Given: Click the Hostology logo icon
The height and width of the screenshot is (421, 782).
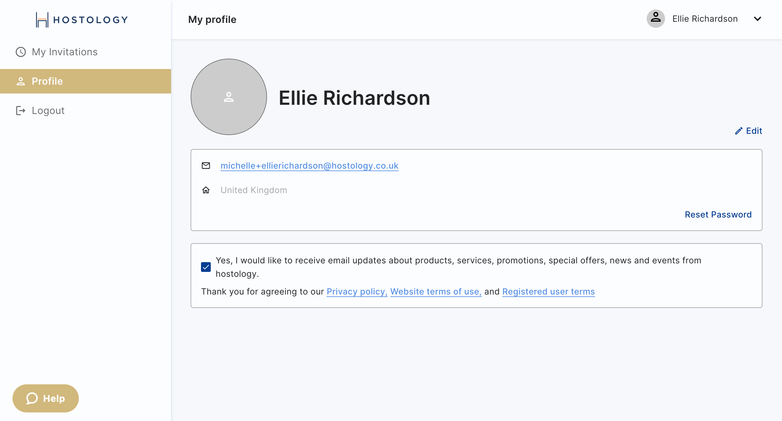Looking at the screenshot, I should (x=42, y=20).
